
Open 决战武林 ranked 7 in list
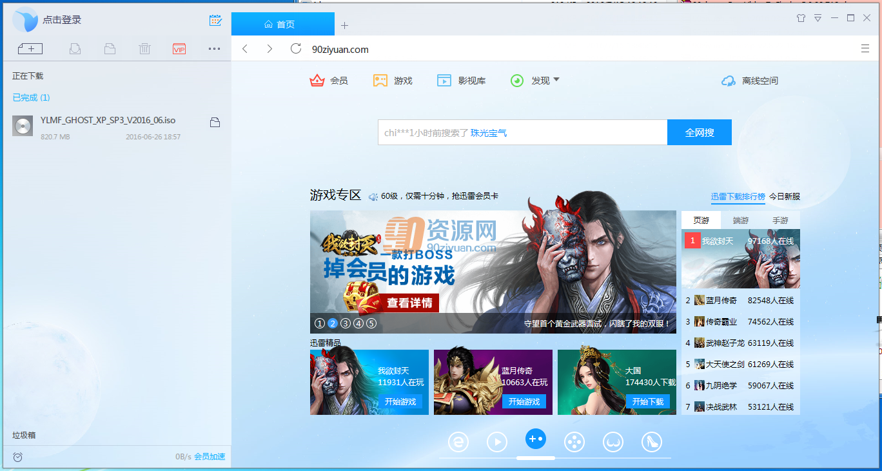tap(741, 406)
